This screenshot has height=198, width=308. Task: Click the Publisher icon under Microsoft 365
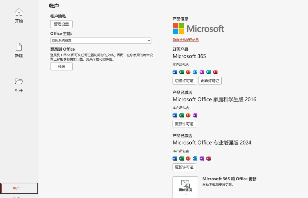[208, 72]
